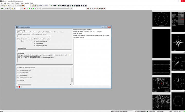Click the Eject icon in player toolbar
185x112 pixels.
[22, 8]
